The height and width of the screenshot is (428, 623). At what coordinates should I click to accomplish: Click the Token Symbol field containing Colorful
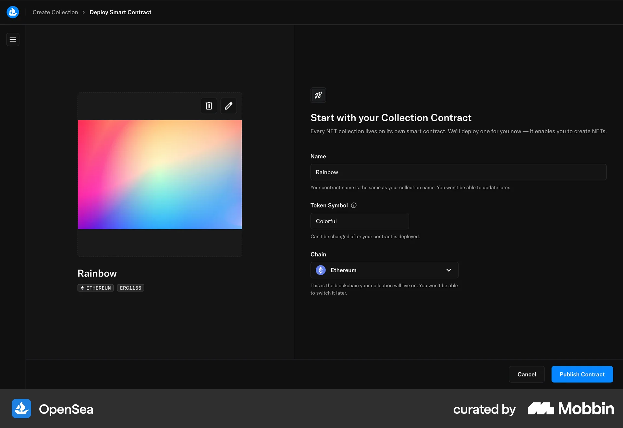pyautogui.click(x=359, y=221)
